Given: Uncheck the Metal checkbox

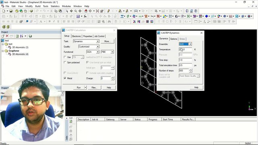Looking at the screenshot, I should (65, 78).
